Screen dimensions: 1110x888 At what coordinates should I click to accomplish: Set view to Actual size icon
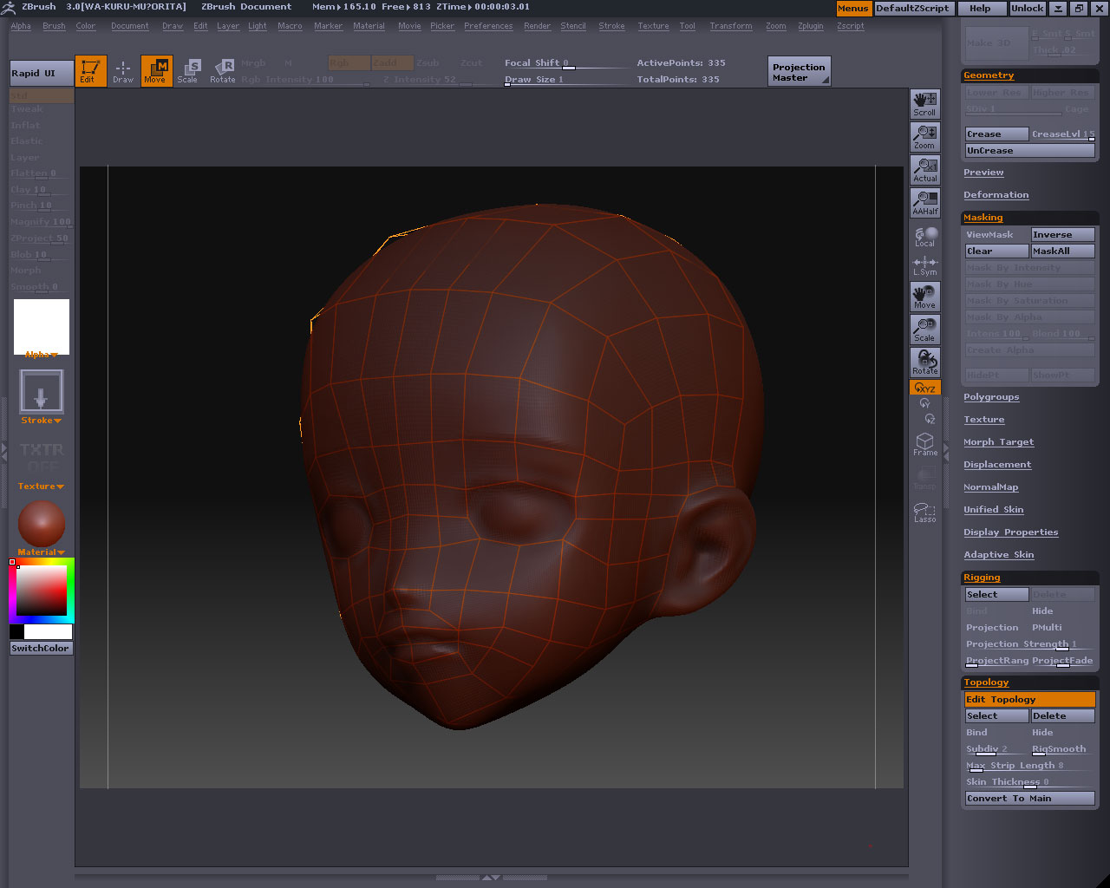pyautogui.click(x=924, y=170)
